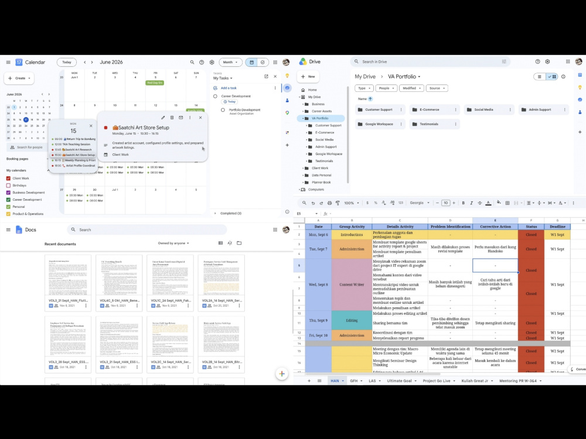Switch Drive to list layout

click(539, 77)
